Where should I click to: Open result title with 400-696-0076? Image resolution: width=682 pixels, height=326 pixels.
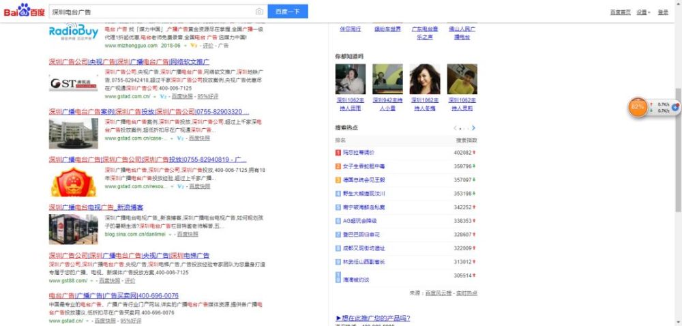tap(113, 295)
